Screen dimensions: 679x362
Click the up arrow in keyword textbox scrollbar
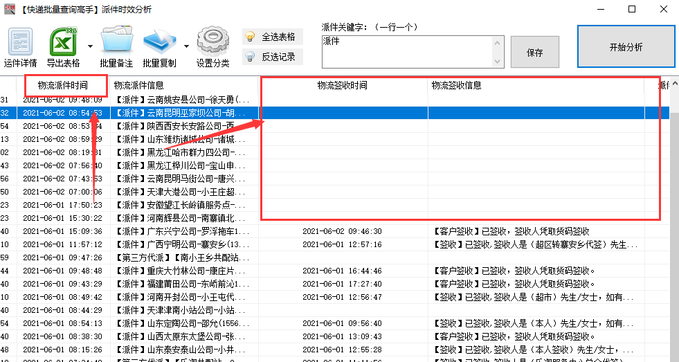pyautogui.click(x=497, y=42)
